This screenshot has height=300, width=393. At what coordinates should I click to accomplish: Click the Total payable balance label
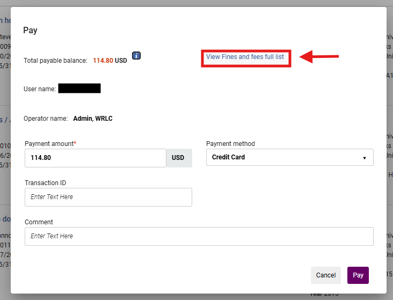point(55,61)
